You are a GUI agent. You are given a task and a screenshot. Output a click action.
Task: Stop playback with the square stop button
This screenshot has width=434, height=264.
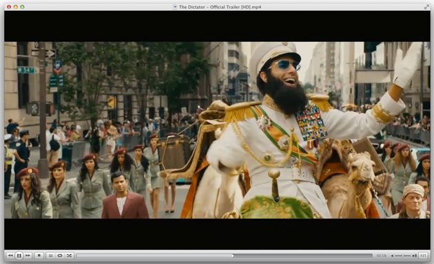coord(39,256)
